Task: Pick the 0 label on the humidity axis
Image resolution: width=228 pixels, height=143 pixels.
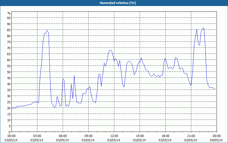Action: [10, 132]
